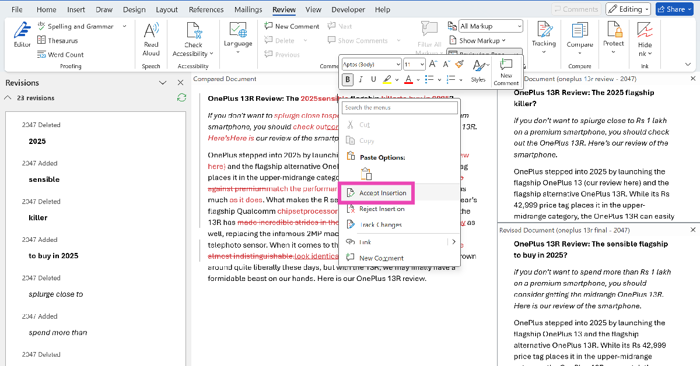Viewport: 700px width, 366px height.
Task: Select the 'sensible' added revision
Action: pyautogui.click(x=44, y=180)
